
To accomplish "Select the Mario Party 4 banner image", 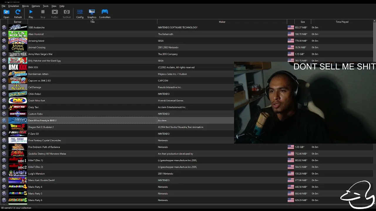I will tap(18, 187).
